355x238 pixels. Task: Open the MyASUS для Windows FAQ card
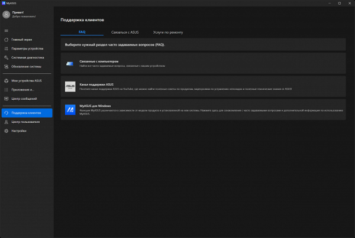(x=204, y=109)
